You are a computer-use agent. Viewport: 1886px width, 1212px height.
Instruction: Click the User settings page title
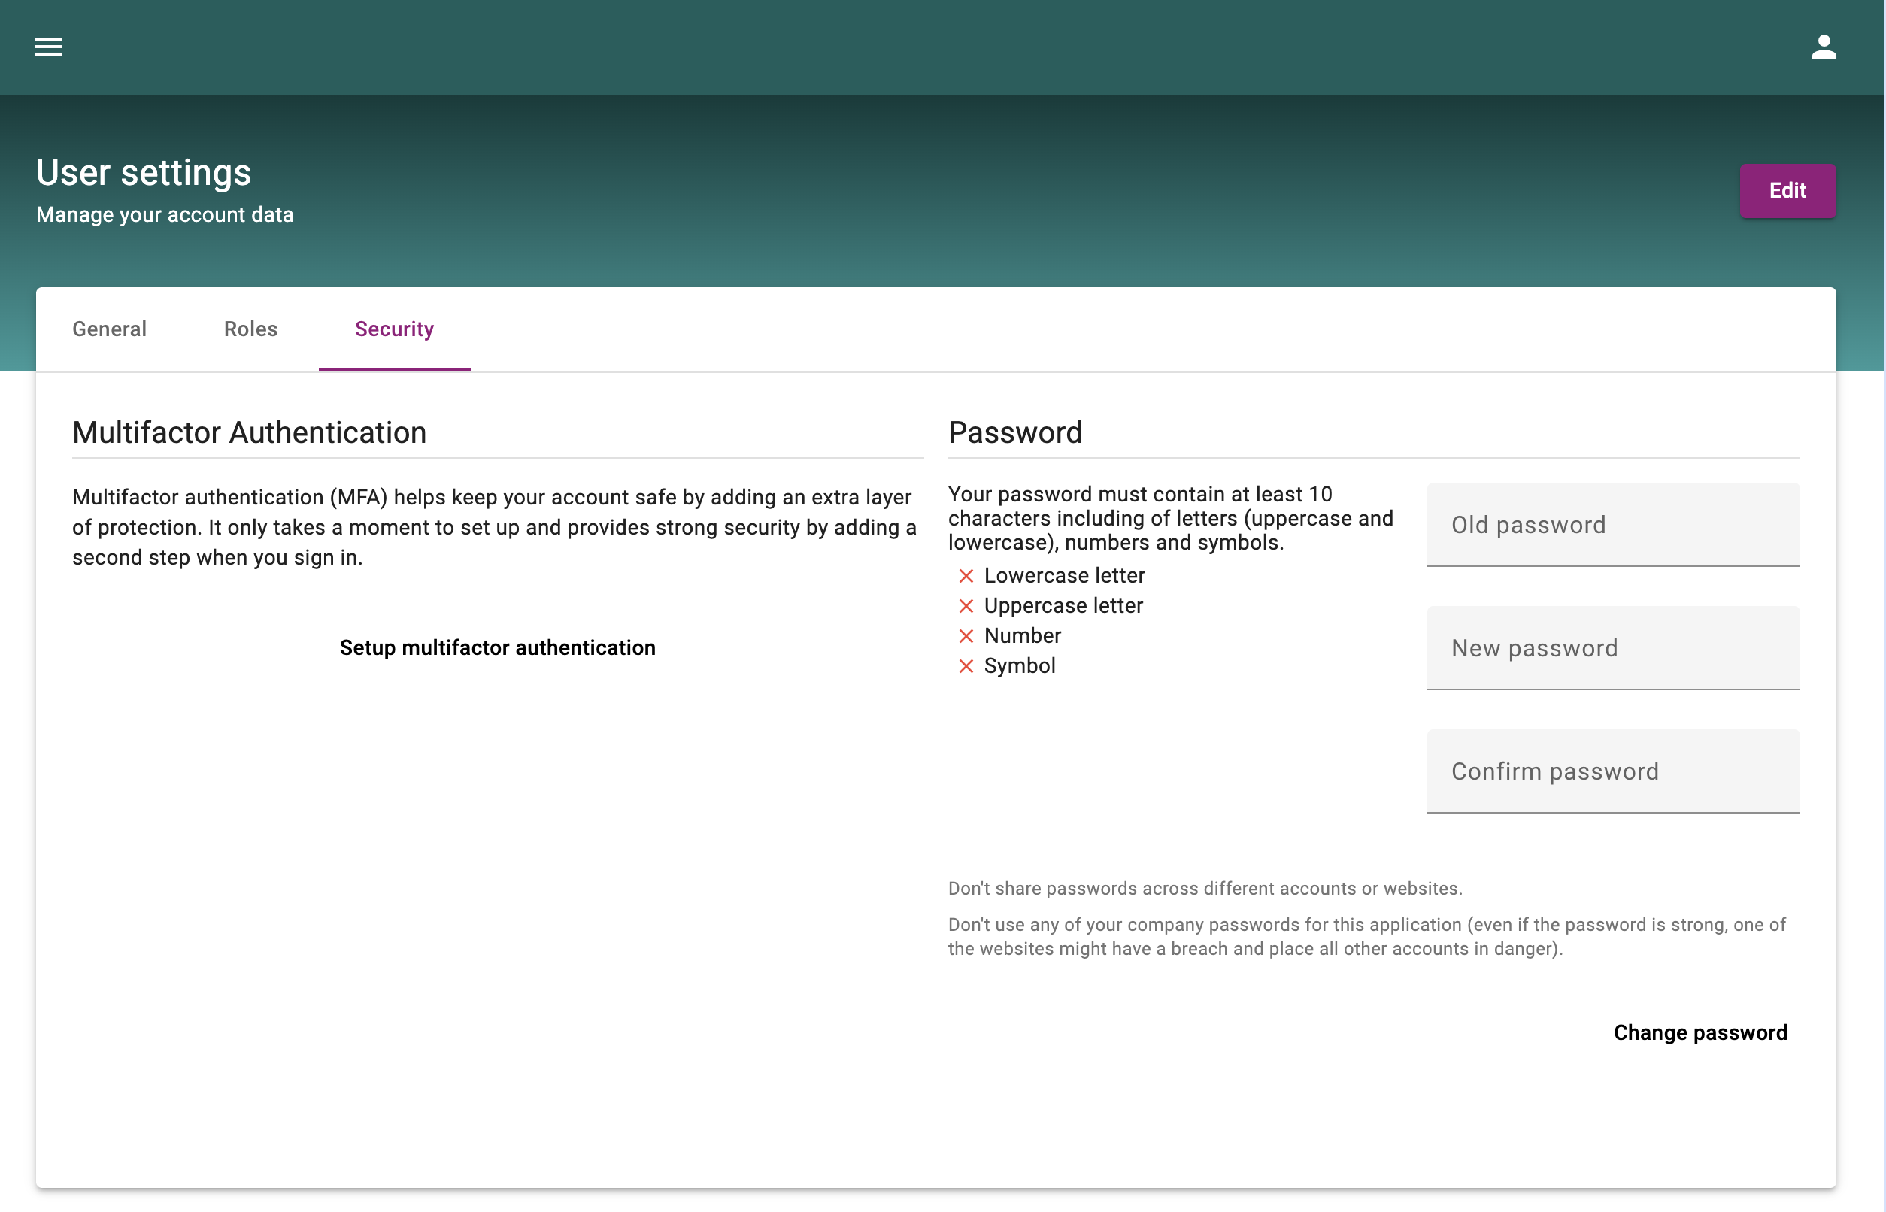pyautogui.click(x=144, y=172)
